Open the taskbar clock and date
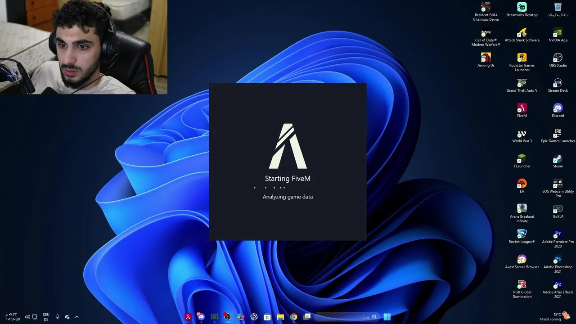 pyautogui.click(x=13, y=317)
